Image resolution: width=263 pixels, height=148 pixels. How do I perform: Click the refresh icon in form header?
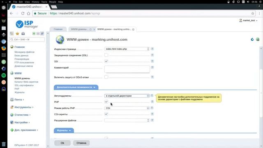pos(252,39)
